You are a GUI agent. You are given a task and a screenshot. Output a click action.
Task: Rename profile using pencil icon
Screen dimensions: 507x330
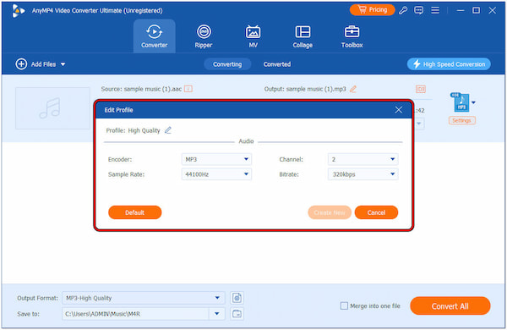(x=168, y=130)
